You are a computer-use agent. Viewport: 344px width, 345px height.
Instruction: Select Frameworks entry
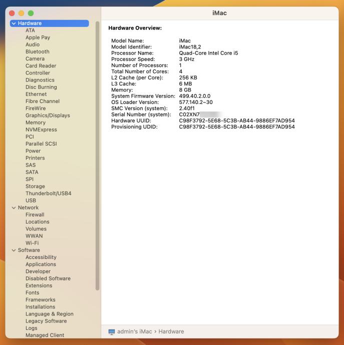pos(41,299)
